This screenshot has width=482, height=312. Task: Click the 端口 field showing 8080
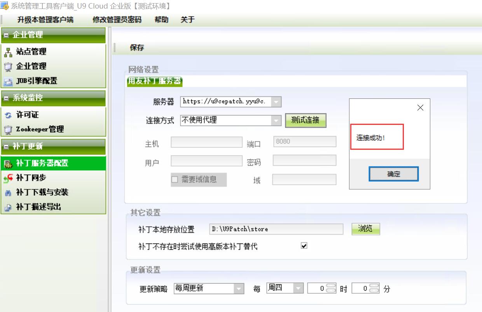pyautogui.click(x=305, y=142)
